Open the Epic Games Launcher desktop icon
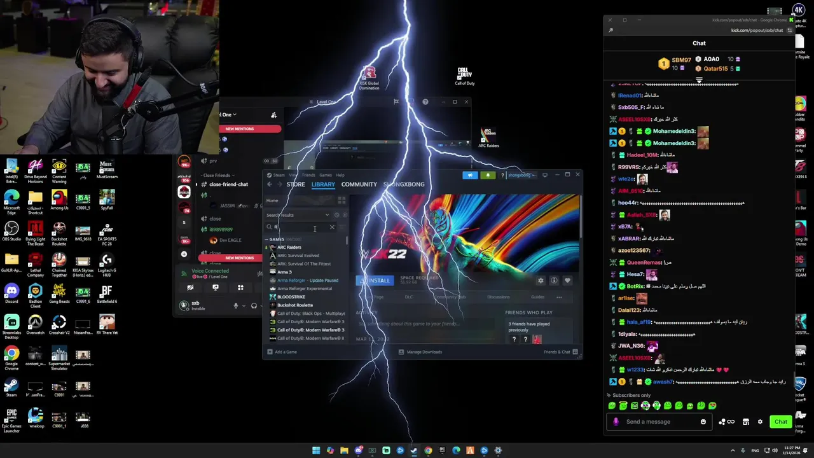814x458 pixels. [x=11, y=420]
